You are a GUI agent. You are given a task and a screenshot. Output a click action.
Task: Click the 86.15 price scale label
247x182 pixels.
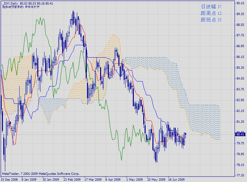click(x=240, y=57)
